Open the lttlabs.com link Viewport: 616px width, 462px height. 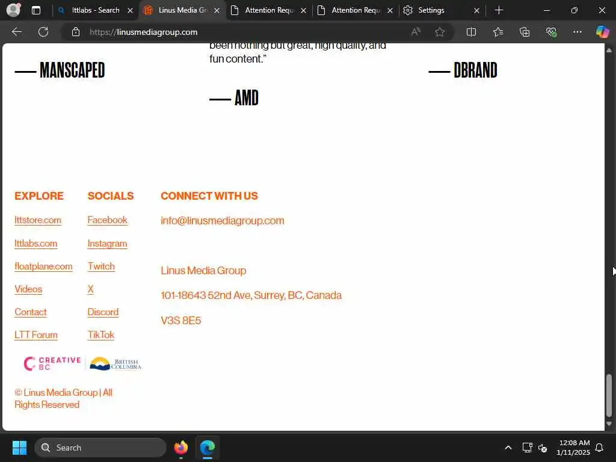click(x=35, y=243)
